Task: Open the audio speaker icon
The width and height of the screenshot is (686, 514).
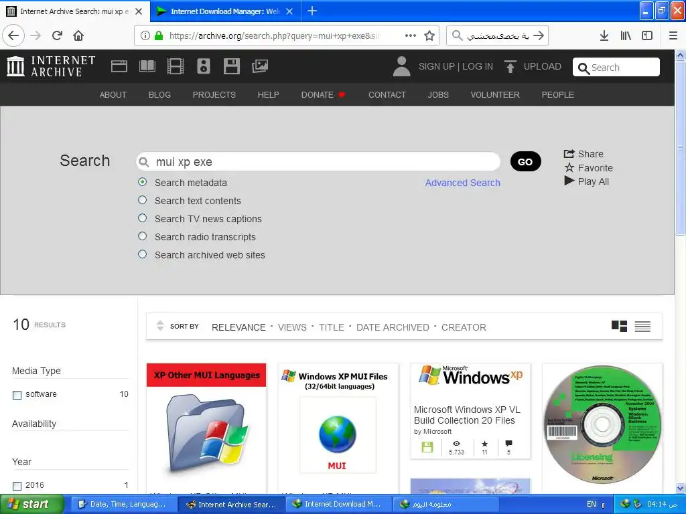Action: (x=204, y=66)
